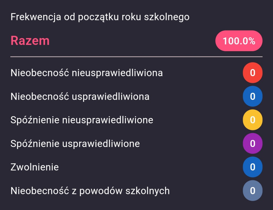Click the blue badge beside Nieobecność usprawiedliwiona
273x210 pixels.
click(x=252, y=96)
